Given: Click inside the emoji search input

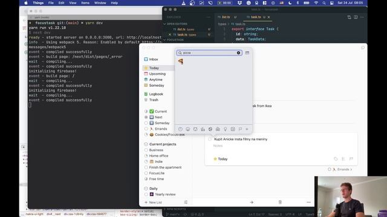Looking at the screenshot, I should 209,53.
